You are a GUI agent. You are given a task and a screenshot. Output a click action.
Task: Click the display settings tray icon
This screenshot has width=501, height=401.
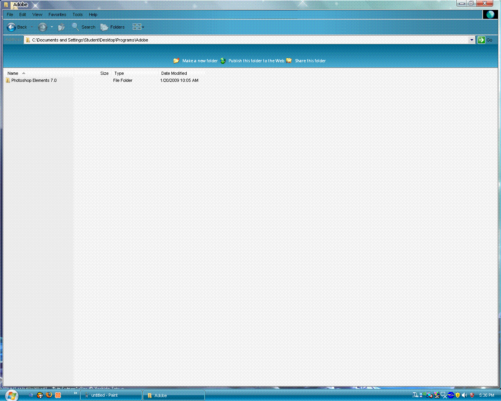[x=437, y=395]
